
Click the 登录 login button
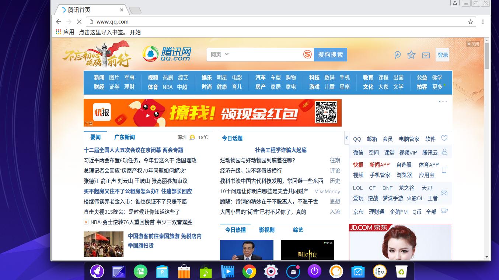point(442,55)
